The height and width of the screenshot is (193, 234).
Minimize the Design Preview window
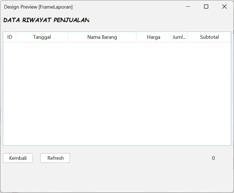click(x=188, y=7)
